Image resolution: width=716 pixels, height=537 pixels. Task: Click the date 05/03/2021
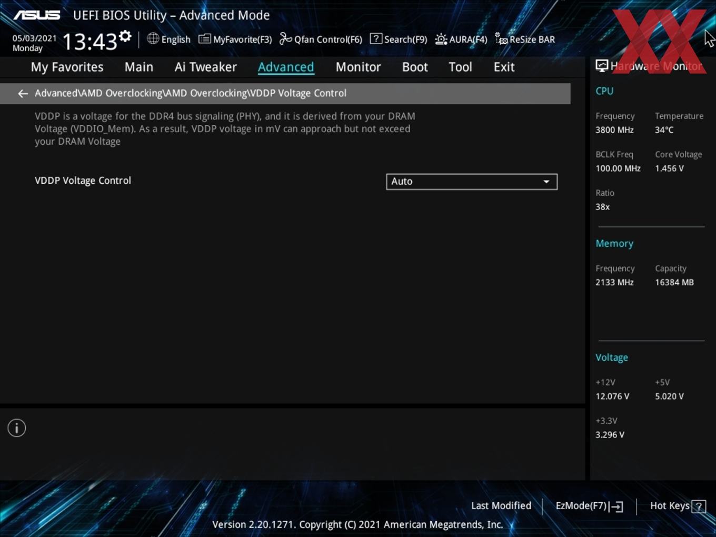point(35,38)
